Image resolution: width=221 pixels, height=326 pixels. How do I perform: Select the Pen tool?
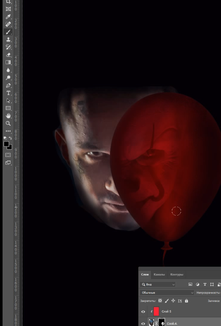coord(8,85)
